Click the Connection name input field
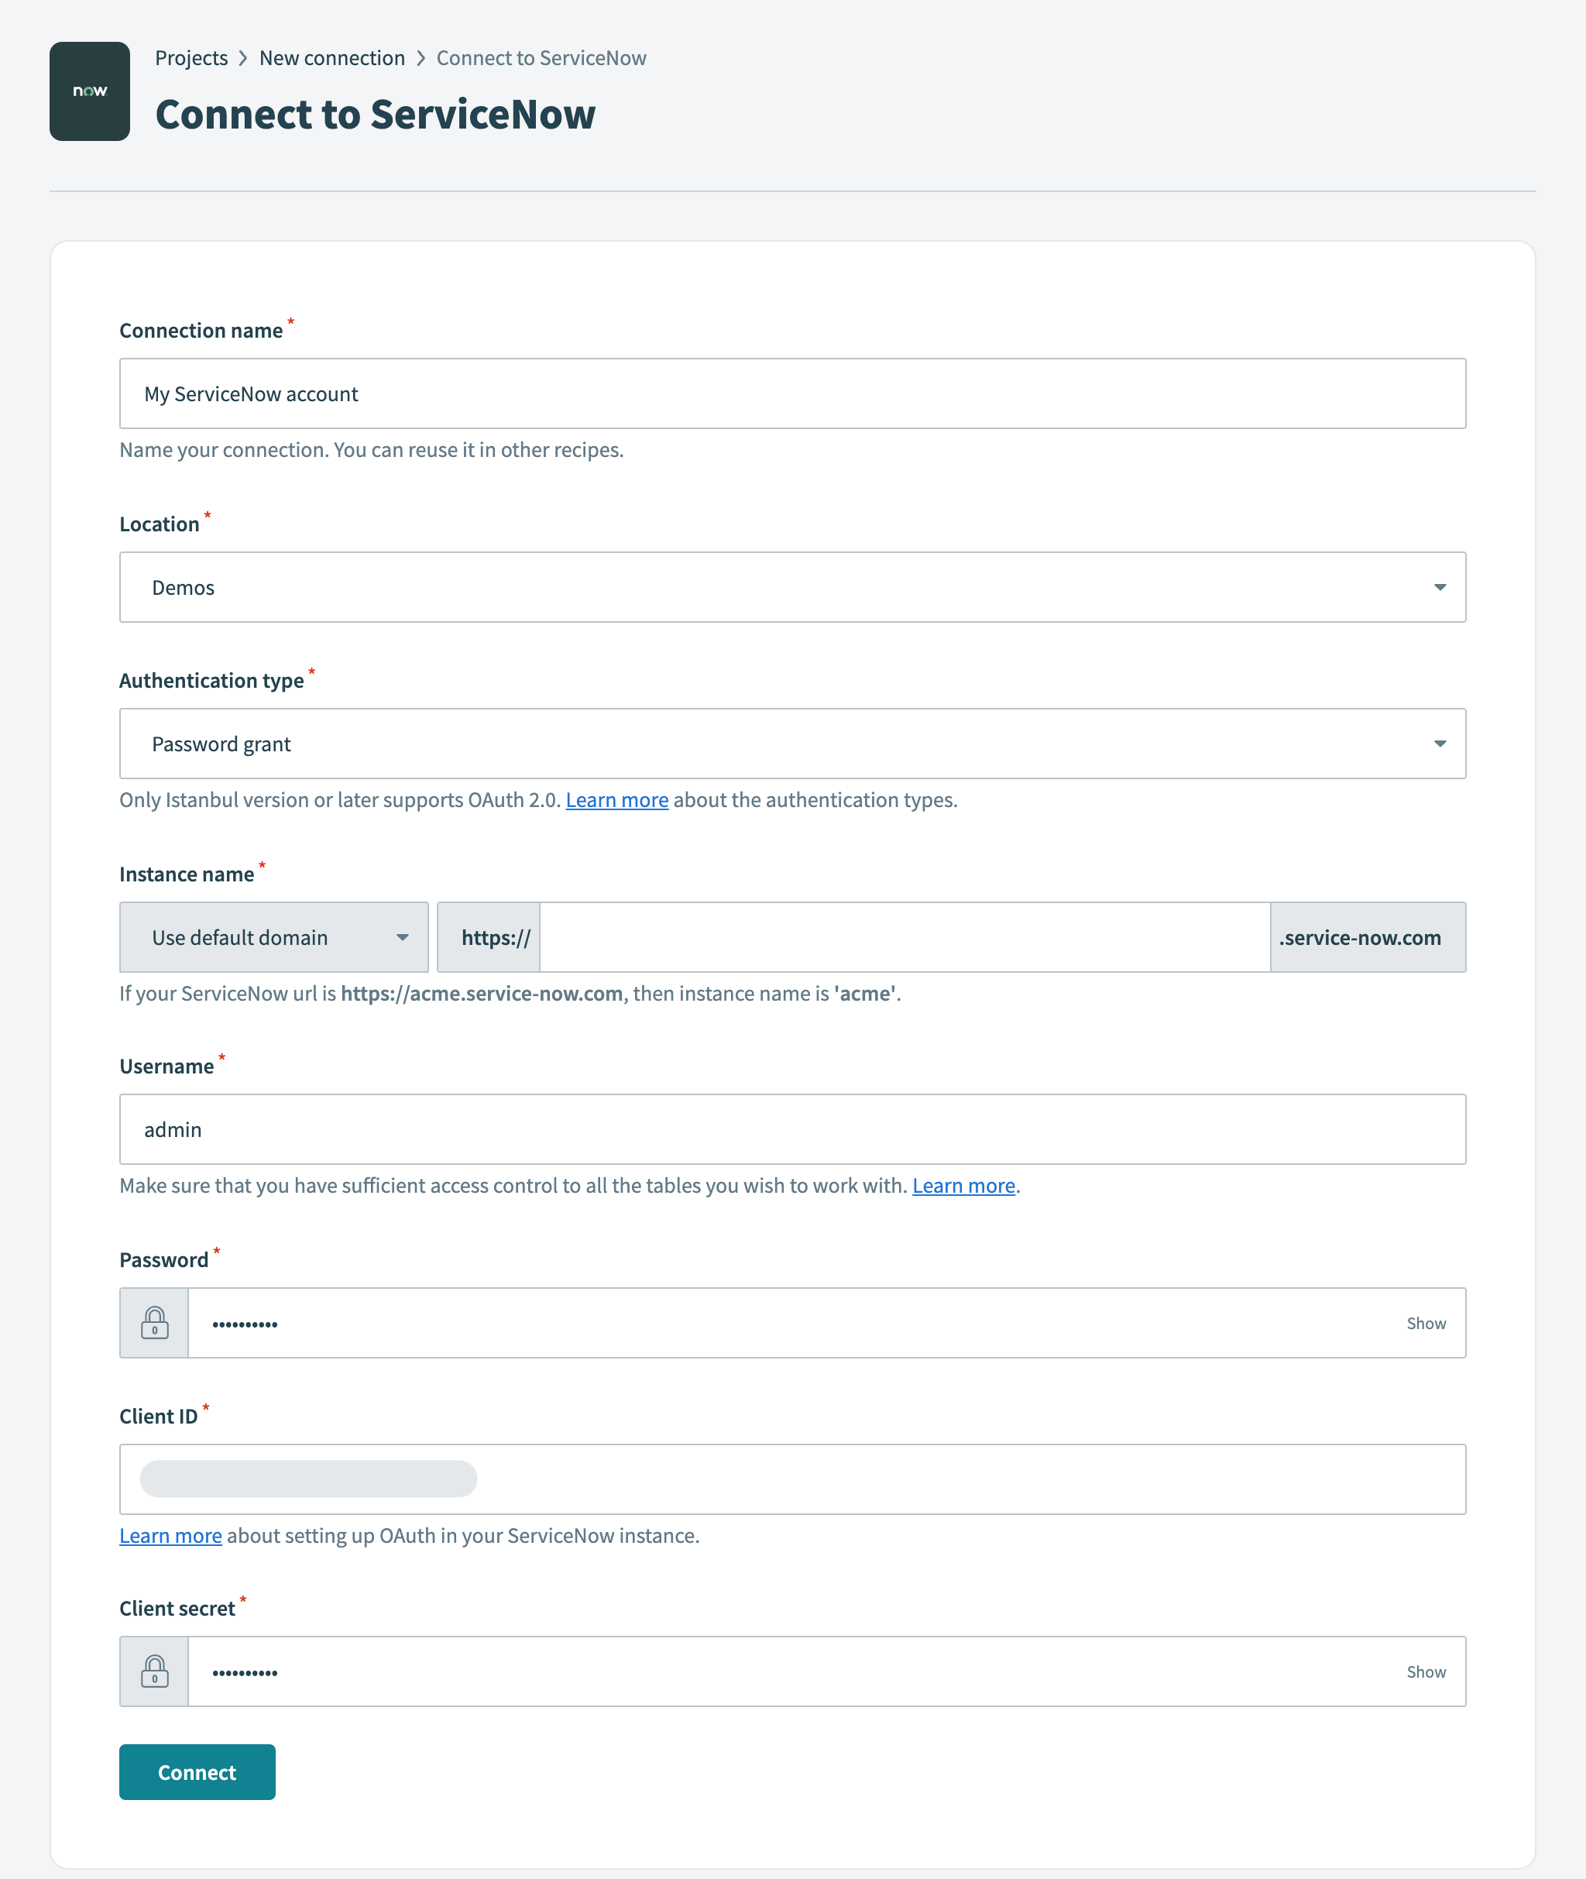Image resolution: width=1586 pixels, height=1879 pixels. 791,393
